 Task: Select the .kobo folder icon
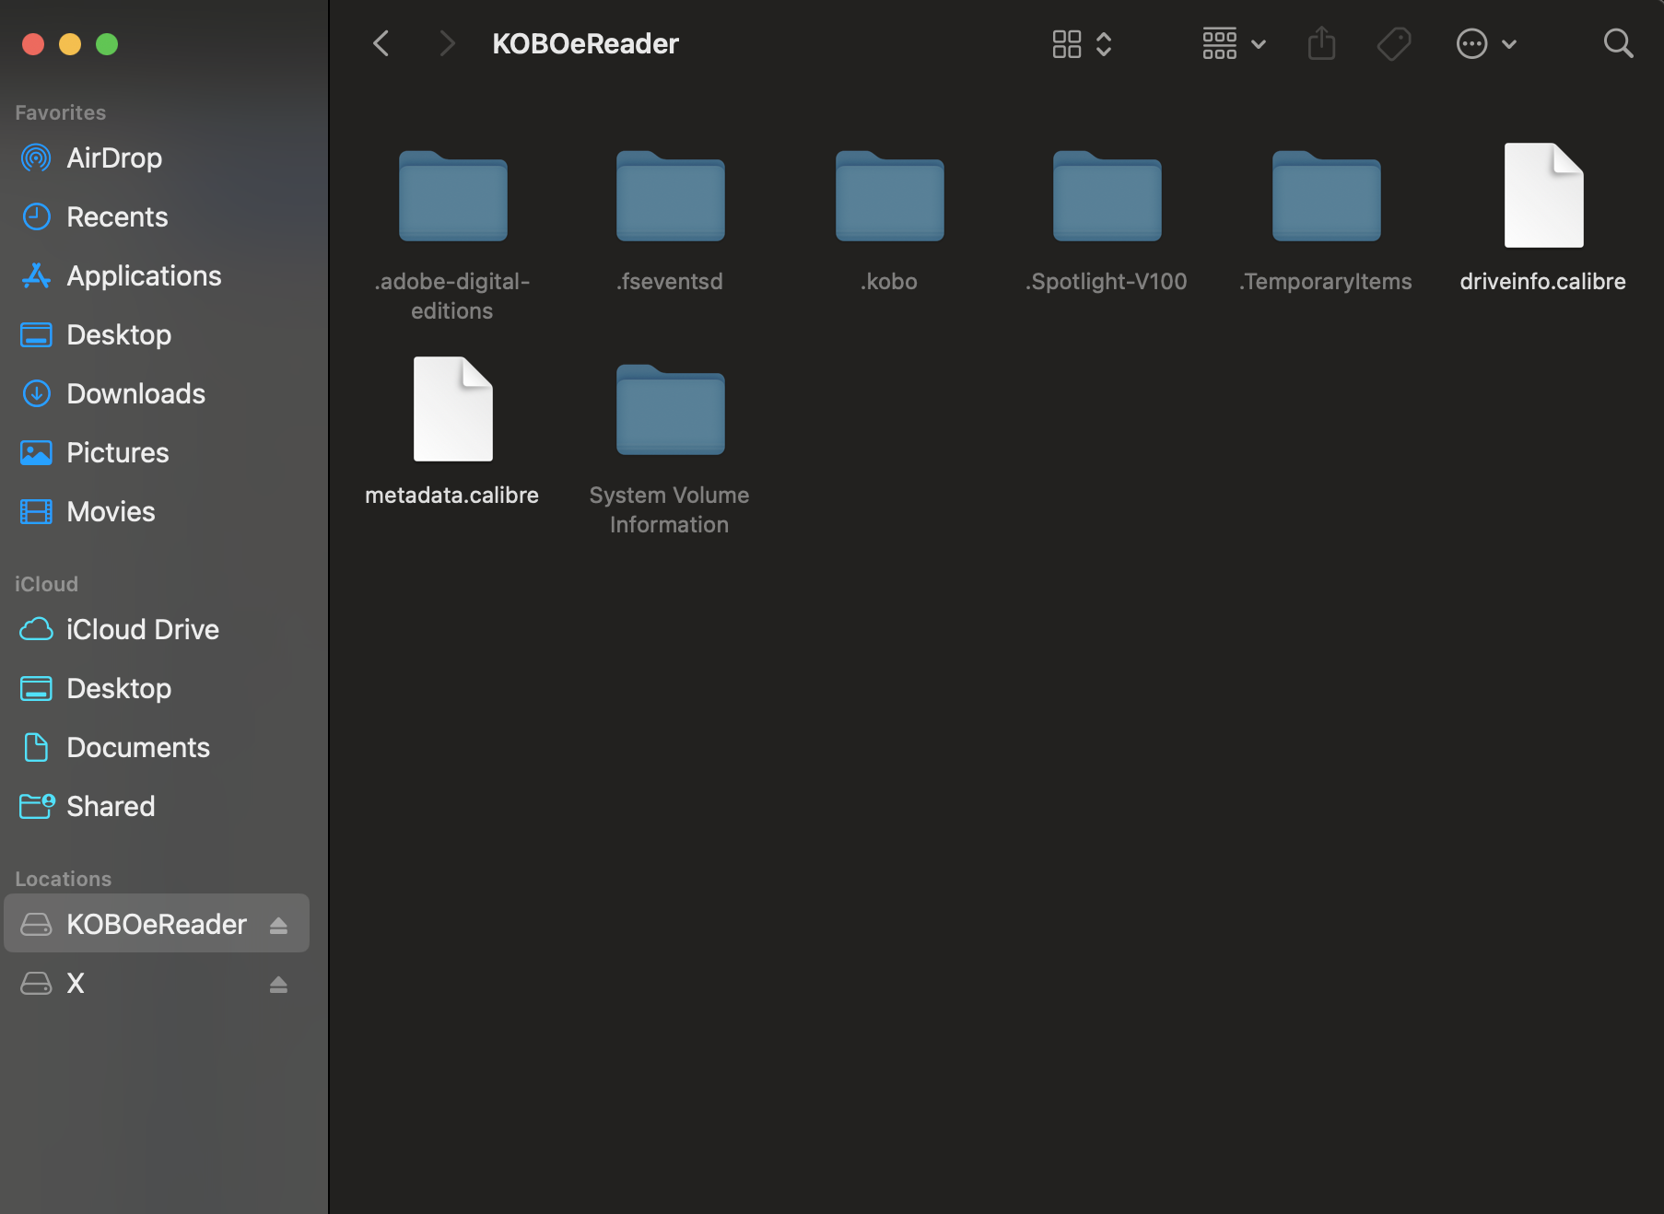890,195
